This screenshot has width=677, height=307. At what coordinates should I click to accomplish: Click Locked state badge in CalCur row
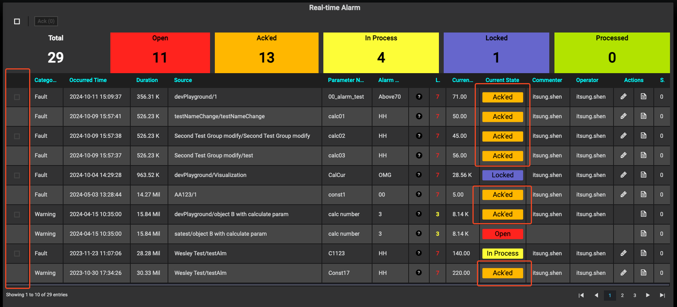502,175
